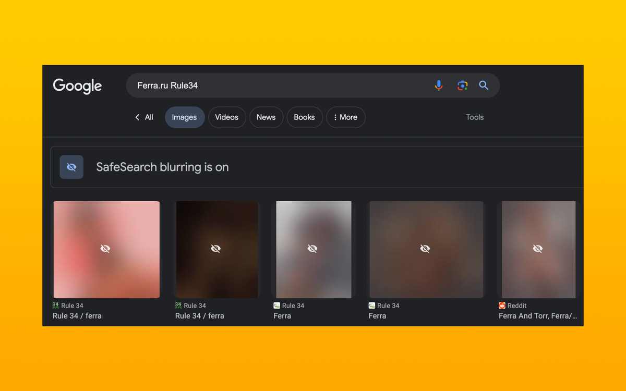Switch to Videos tab

point(227,117)
